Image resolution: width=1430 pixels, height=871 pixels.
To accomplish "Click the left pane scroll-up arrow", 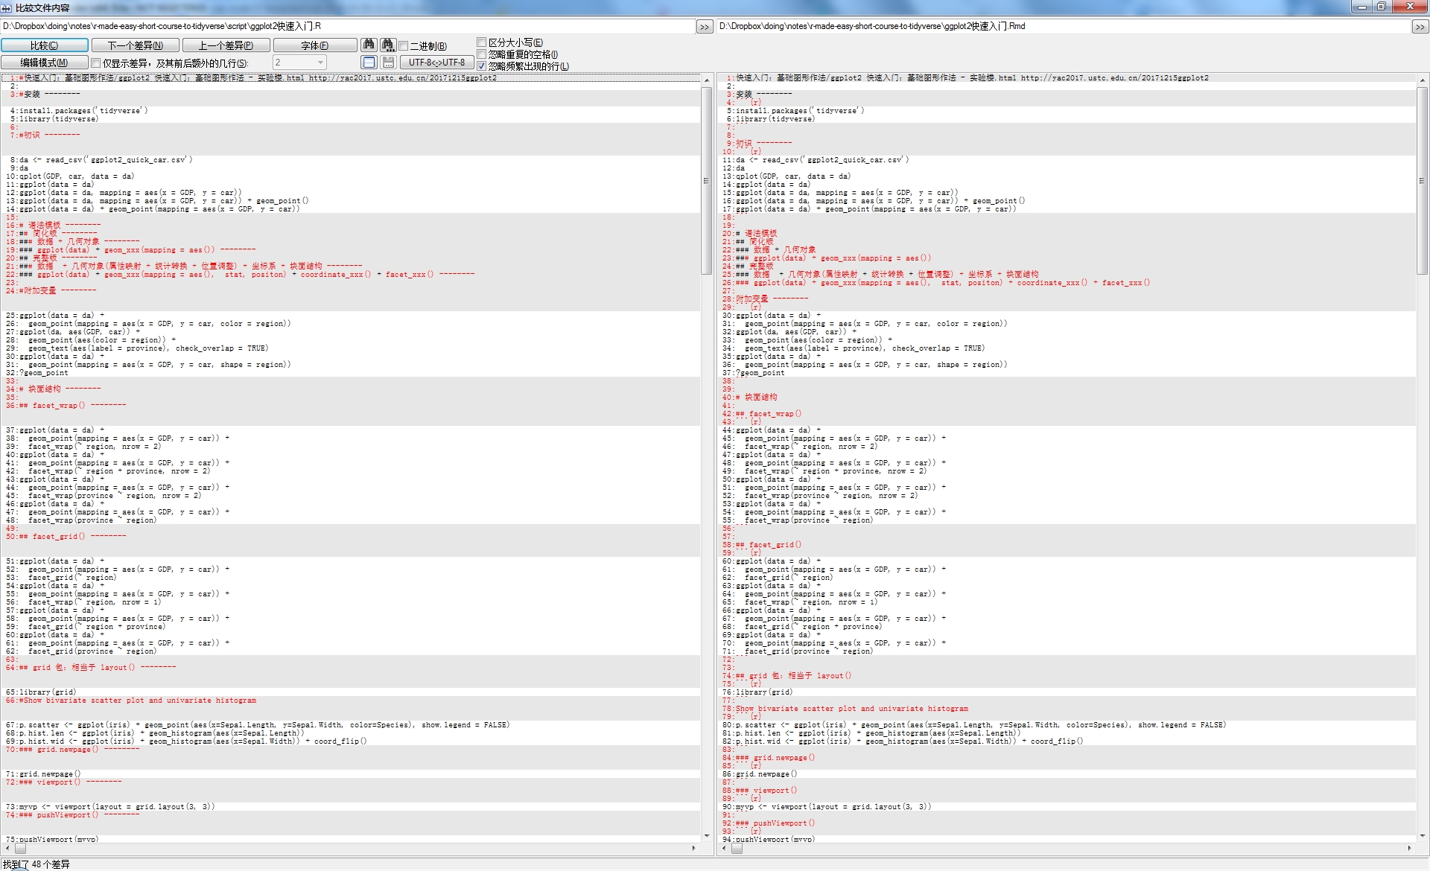I will click(706, 80).
